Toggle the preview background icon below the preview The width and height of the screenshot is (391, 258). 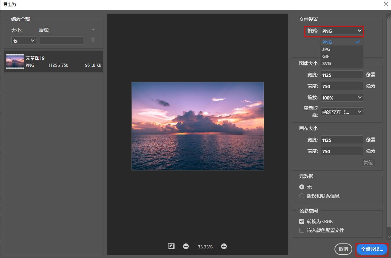tap(171, 247)
